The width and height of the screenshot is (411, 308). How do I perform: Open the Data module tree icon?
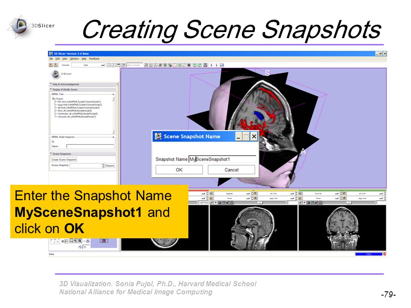coord(156,65)
